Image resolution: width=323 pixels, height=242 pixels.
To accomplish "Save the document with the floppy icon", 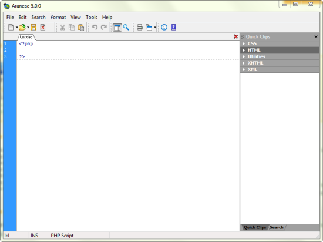I will coord(33,27).
